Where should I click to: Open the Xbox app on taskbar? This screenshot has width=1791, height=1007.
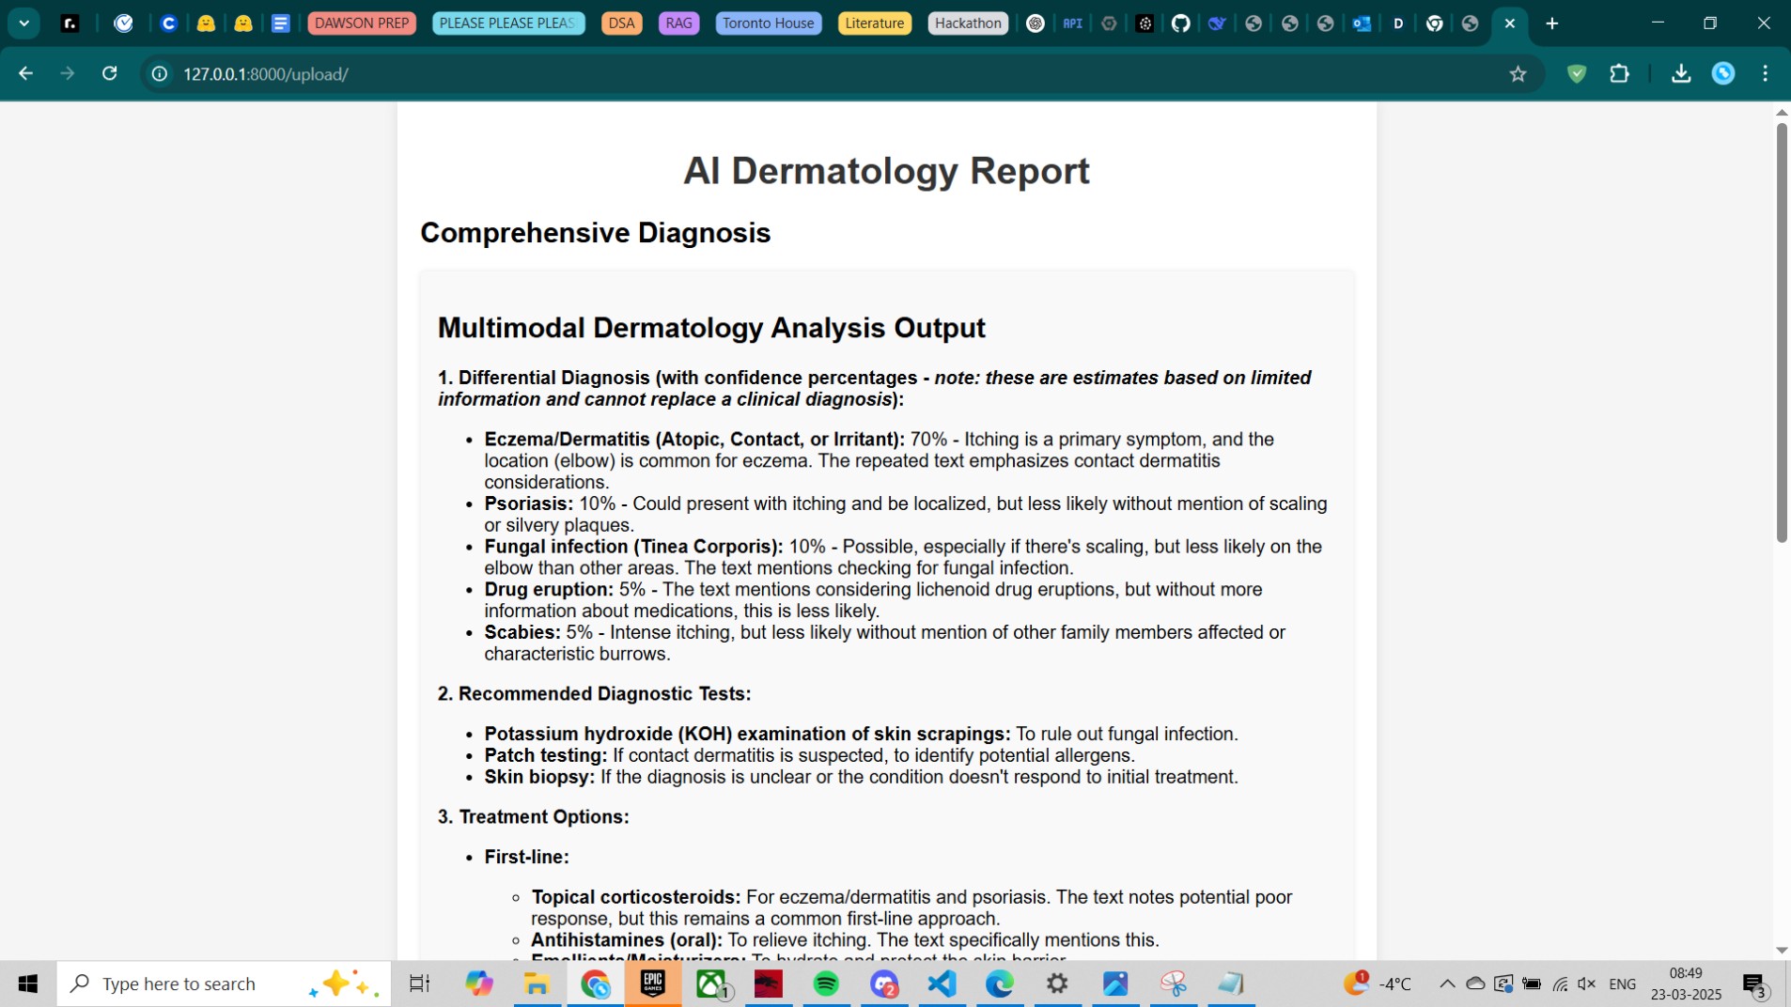pos(711,984)
